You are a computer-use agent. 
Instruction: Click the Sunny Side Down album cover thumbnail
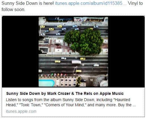coord(73,52)
